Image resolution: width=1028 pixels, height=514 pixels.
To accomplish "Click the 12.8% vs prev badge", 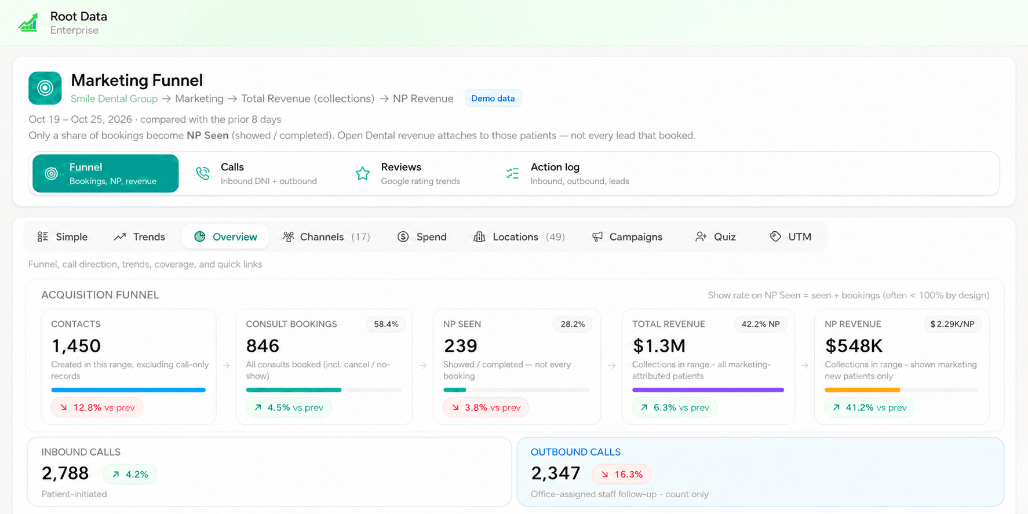I will (97, 407).
